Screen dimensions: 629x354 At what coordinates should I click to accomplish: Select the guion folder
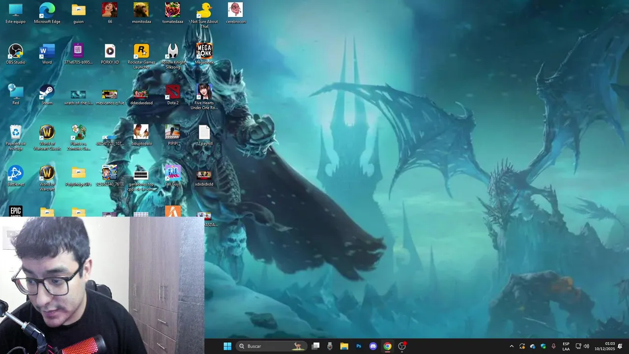point(79,13)
